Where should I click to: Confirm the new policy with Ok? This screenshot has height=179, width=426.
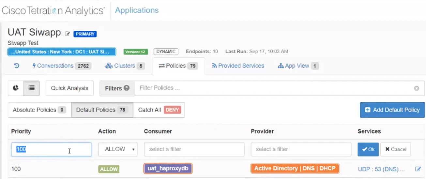click(x=368, y=149)
